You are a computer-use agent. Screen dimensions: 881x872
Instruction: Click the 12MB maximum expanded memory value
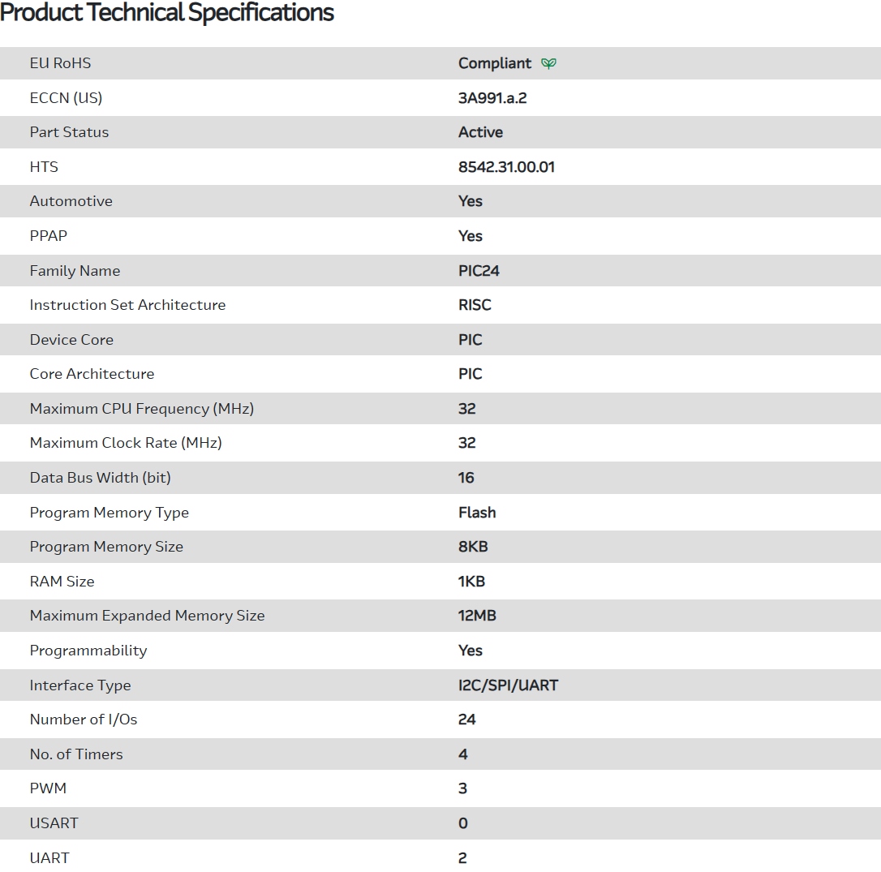point(477,616)
